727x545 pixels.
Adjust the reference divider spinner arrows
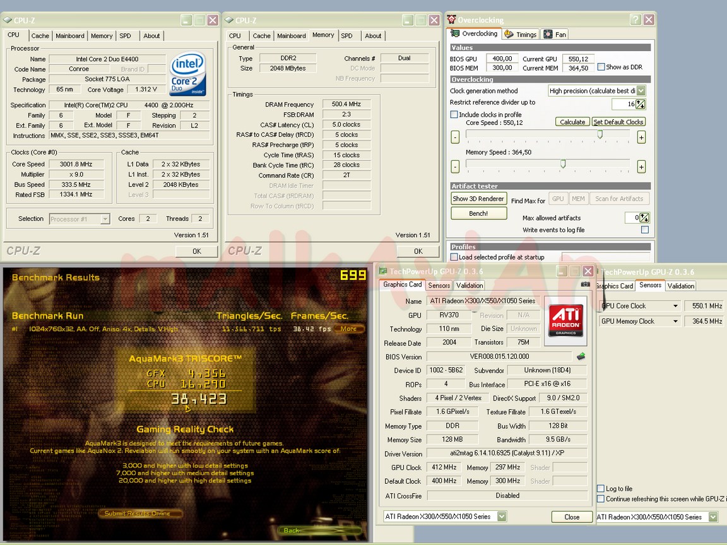[x=641, y=104]
